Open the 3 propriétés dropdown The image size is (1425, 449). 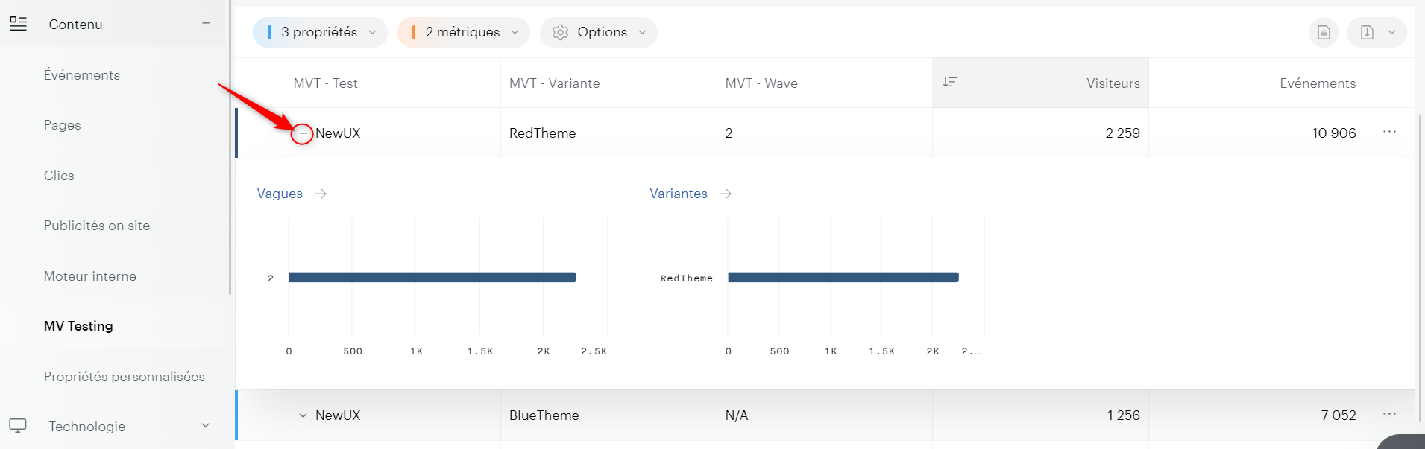click(x=320, y=32)
